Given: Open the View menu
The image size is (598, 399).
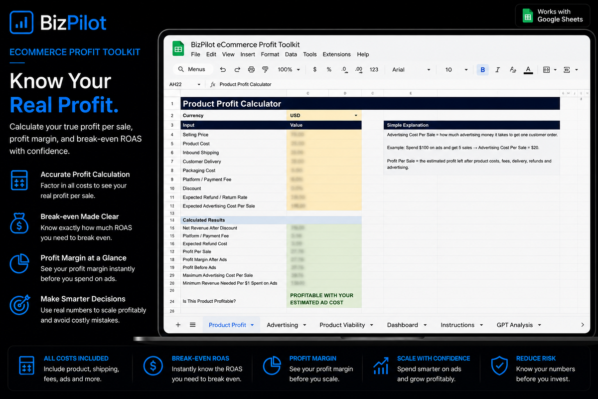Looking at the screenshot, I should tap(228, 54).
